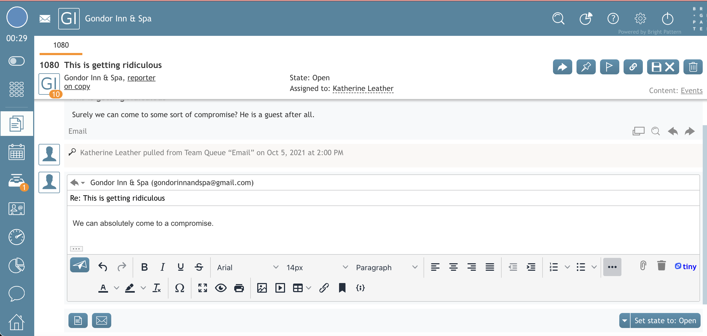Clear formatting from selected text
Screen dimensions: 707x336
156,288
